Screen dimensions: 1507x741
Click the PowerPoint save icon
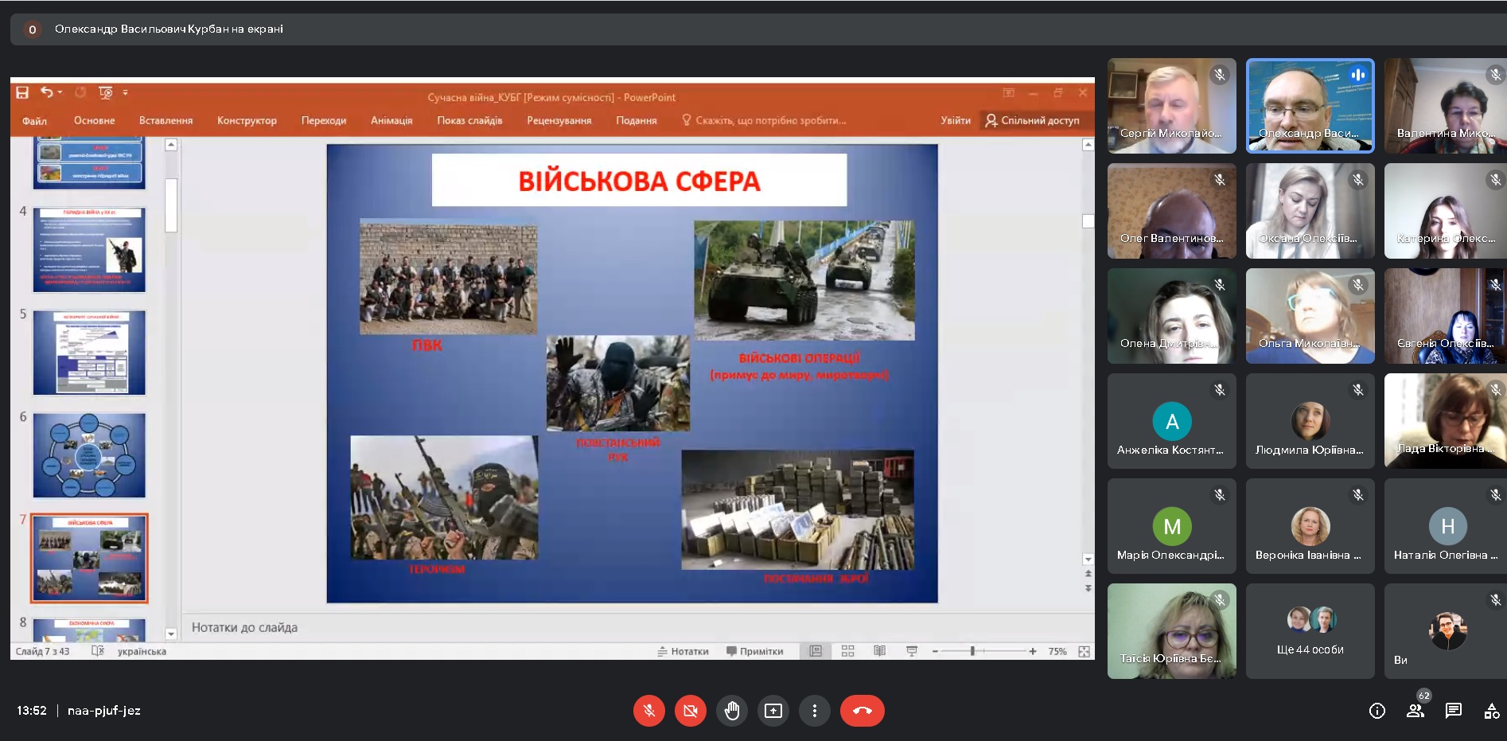coord(22,93)
